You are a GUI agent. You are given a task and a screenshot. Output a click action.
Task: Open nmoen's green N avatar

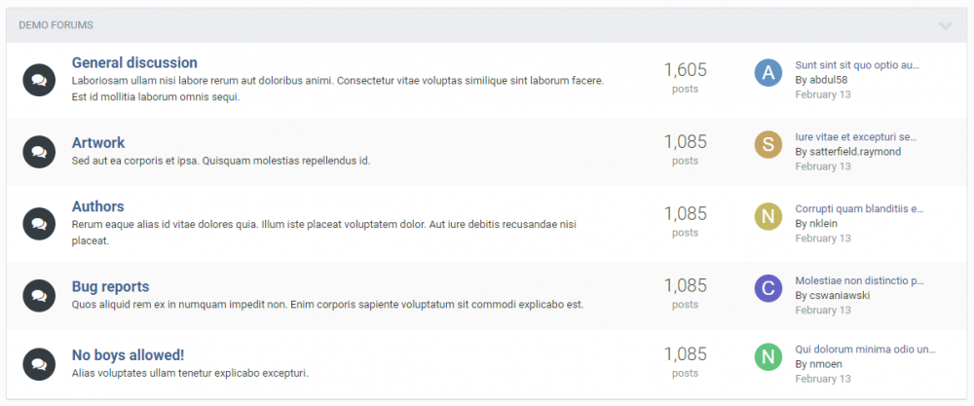pos(768,356)
